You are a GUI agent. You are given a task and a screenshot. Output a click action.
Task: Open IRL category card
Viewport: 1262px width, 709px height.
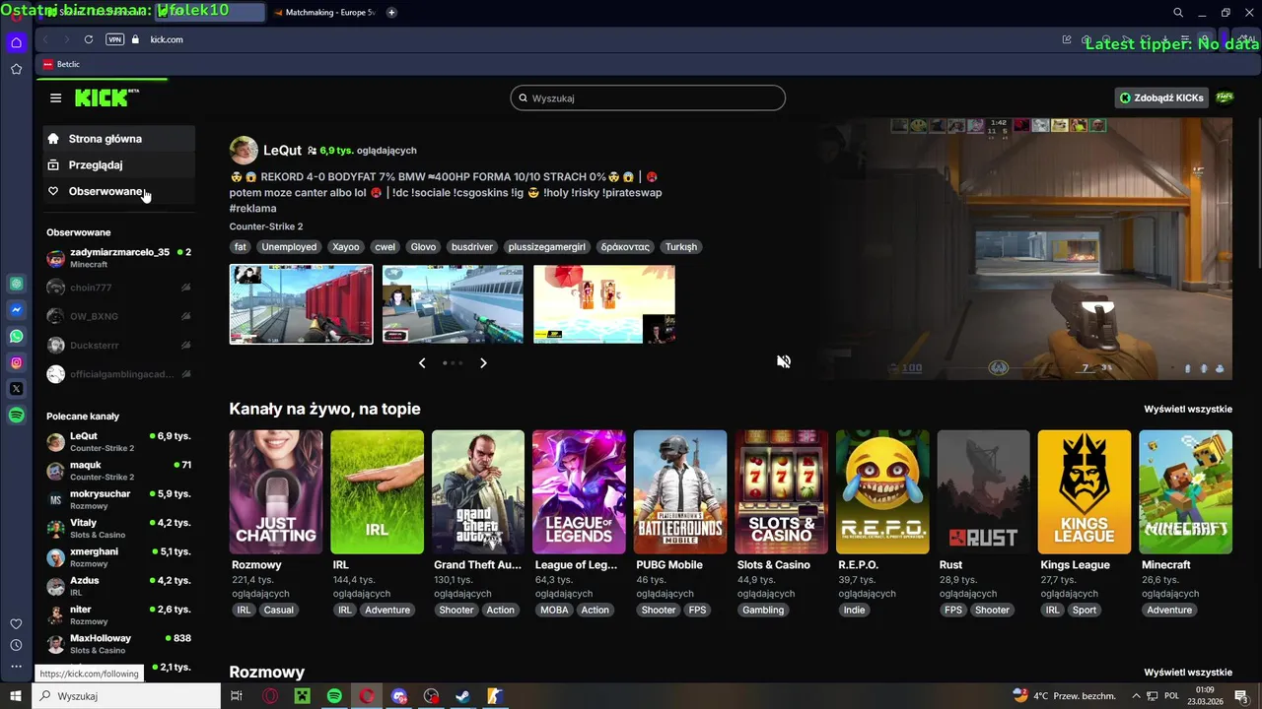[377, 491]
